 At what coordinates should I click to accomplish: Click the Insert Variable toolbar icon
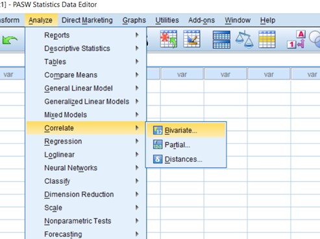click(x=191, y=39)
